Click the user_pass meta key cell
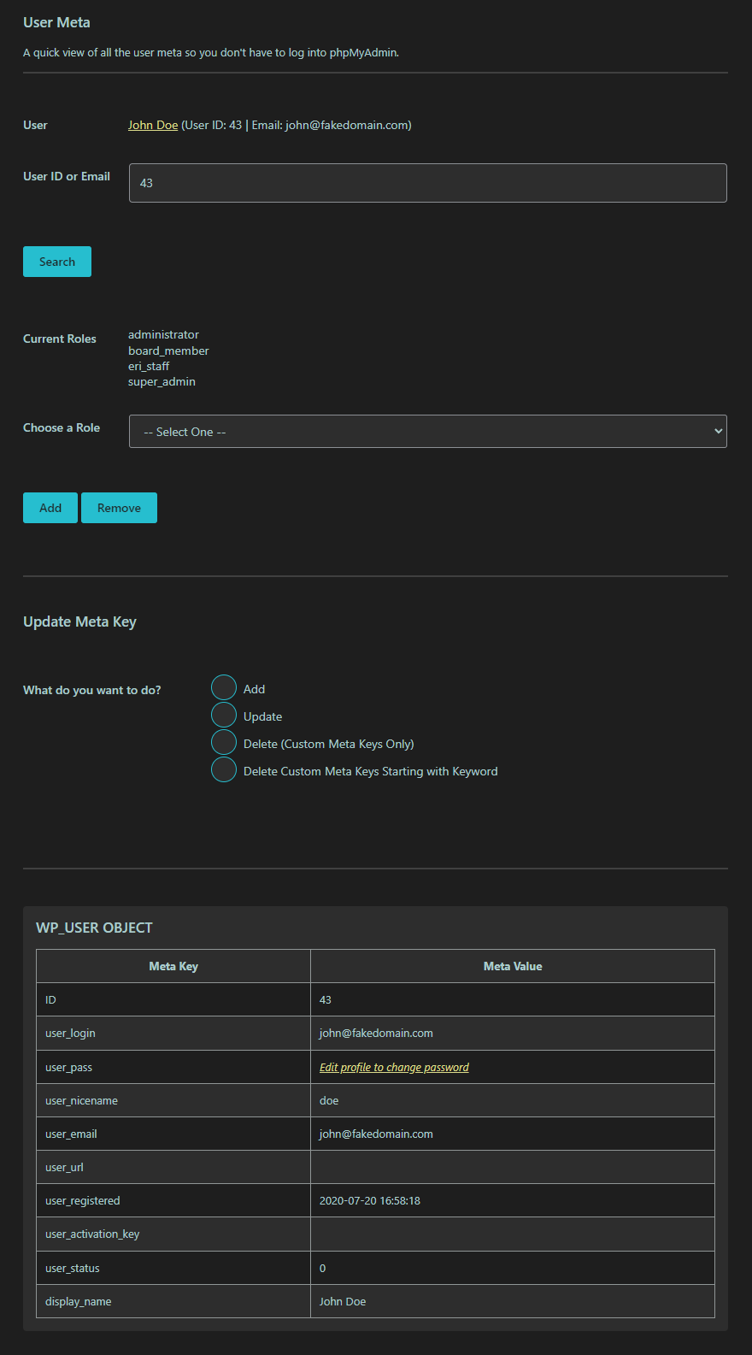Image resolution: width=752 pixels, height=1355 pixels. pyautogui.click(x=173, y=1067)
